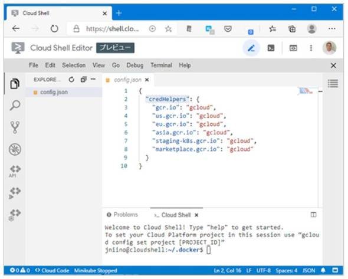This screenshot has height=279, width=348.
Task: Switch to the Problems tab
Action: [122, 215]
